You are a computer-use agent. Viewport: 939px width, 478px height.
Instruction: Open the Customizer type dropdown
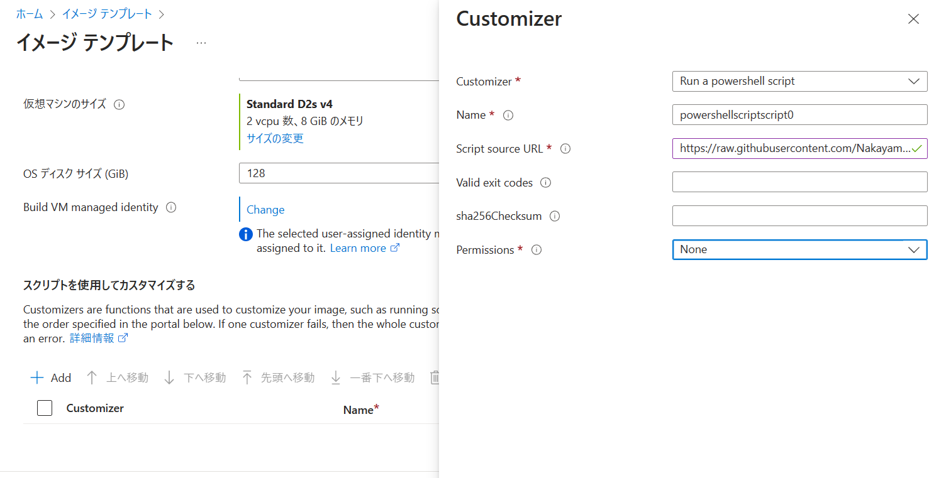tap(799, 81)
